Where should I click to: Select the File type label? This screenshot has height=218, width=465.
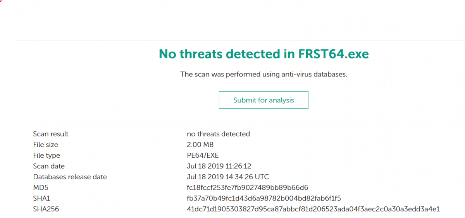(46, 156)
